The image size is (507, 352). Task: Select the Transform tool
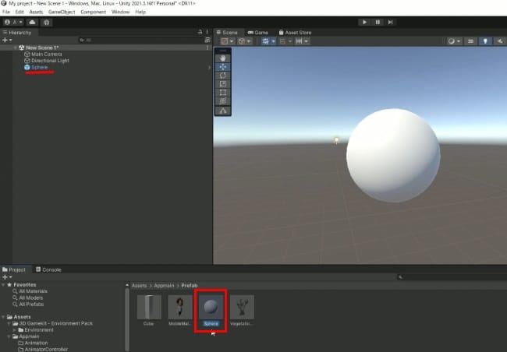point(223,100)
